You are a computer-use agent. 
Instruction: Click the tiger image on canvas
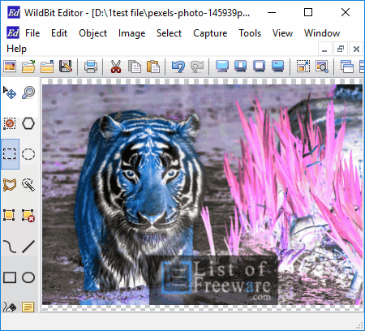coord(202,195)
